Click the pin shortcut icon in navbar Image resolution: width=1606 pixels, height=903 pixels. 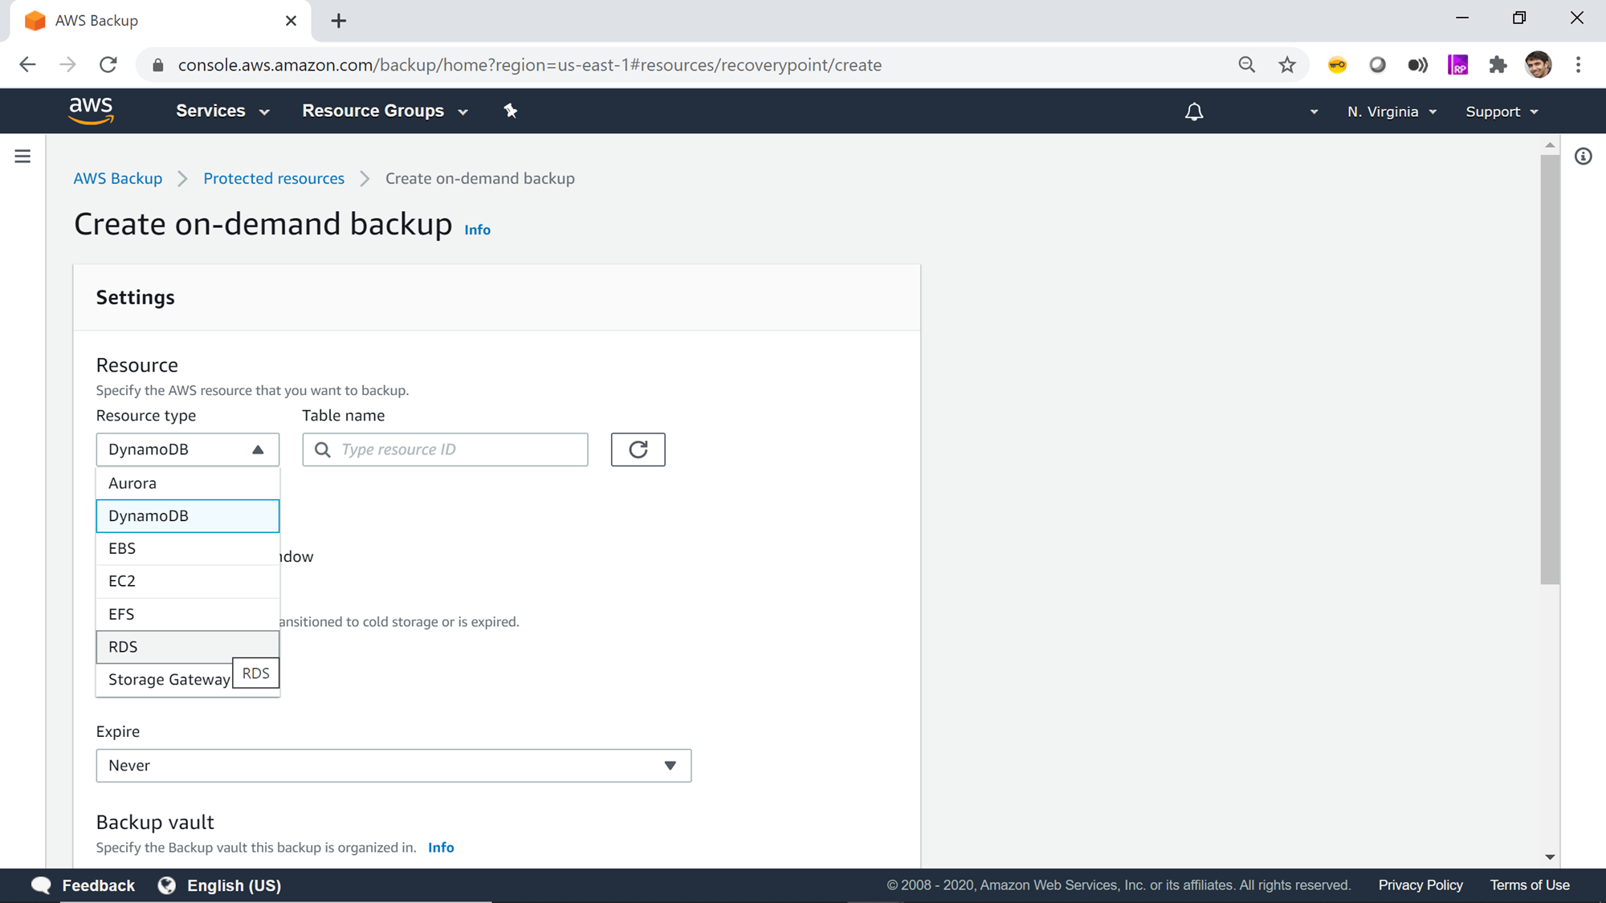coord(511,111)
